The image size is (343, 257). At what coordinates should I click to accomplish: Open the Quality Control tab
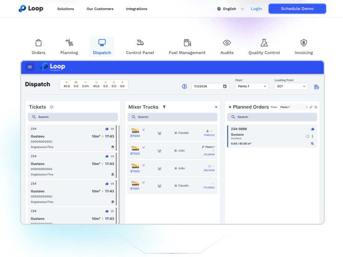(264, 47)
